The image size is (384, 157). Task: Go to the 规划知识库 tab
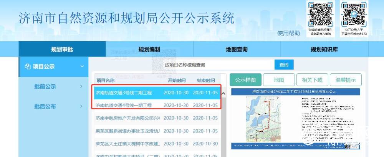324,49
